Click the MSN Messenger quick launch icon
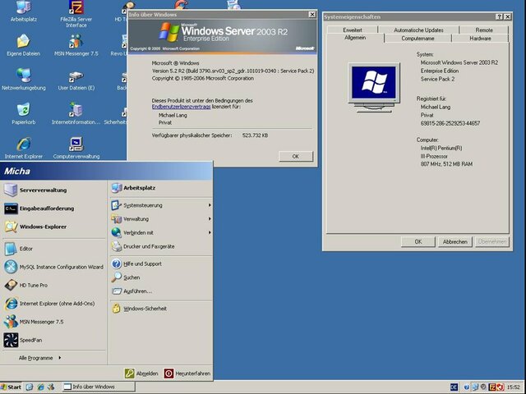 [x=51, y=387]
